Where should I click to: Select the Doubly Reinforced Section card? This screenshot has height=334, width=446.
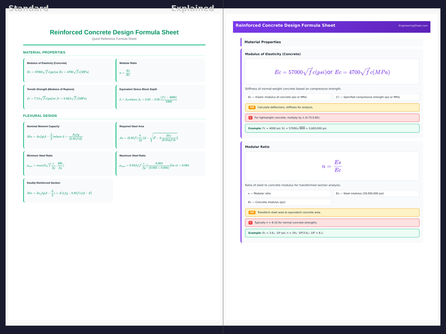(68, 190)
